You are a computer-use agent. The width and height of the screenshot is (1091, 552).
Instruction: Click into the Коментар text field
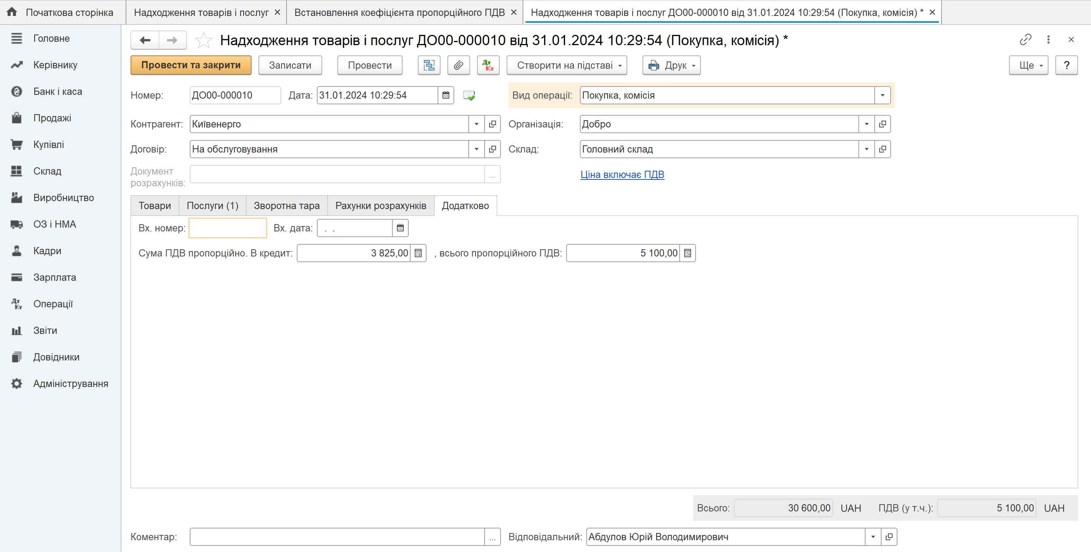click(337, 537)
